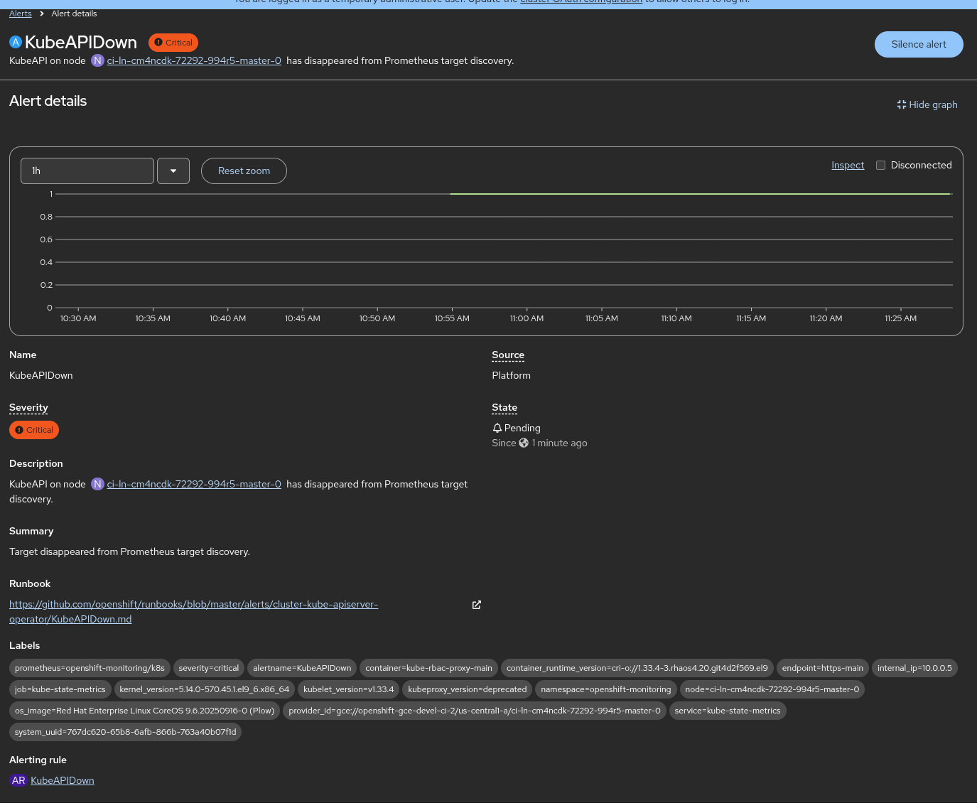977x803 pixels.
Task: Click the 'kubeproxy_version=deprecated' label
Action: pos(468,689)
